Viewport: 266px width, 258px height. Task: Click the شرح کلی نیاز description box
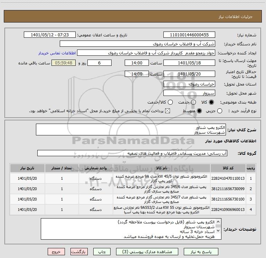(x=131, y=130)
